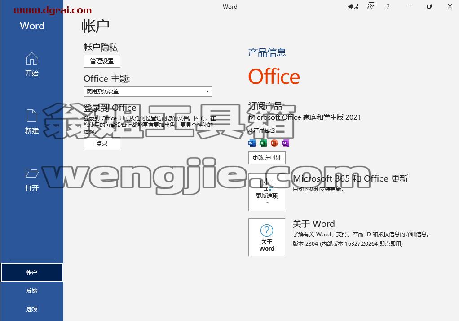
Task: Click the Word product icon
Action: tap(252, 143)
